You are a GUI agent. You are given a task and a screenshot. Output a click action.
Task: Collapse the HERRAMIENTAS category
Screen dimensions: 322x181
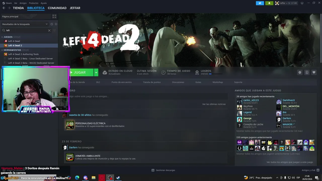click(2, 50)
